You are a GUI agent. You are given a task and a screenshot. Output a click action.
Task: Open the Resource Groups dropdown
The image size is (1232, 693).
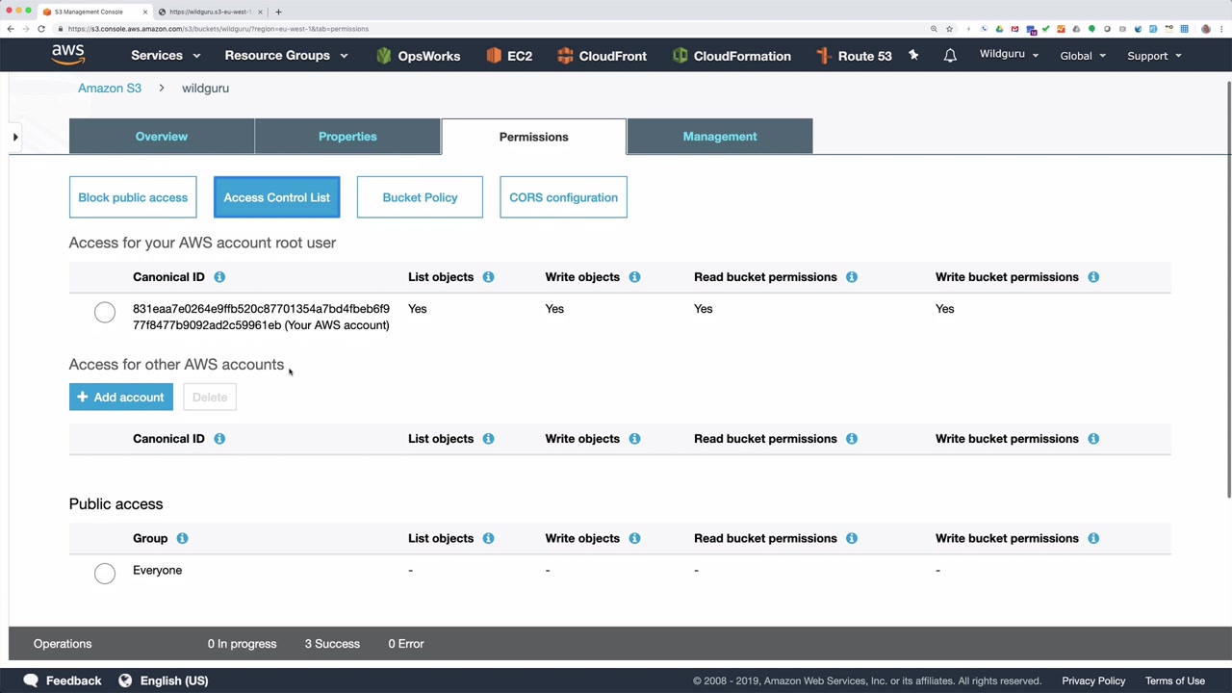point(286,56)
